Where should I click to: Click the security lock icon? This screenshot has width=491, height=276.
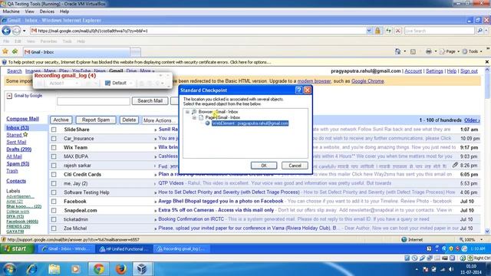pyautogui.click(x=377, y=31)
